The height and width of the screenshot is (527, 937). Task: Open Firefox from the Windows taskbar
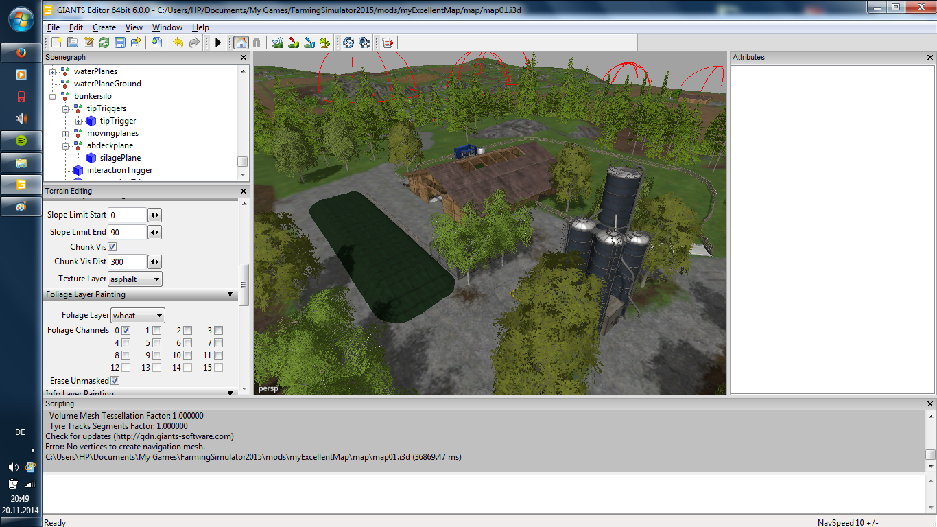click(x=21, y=52)
